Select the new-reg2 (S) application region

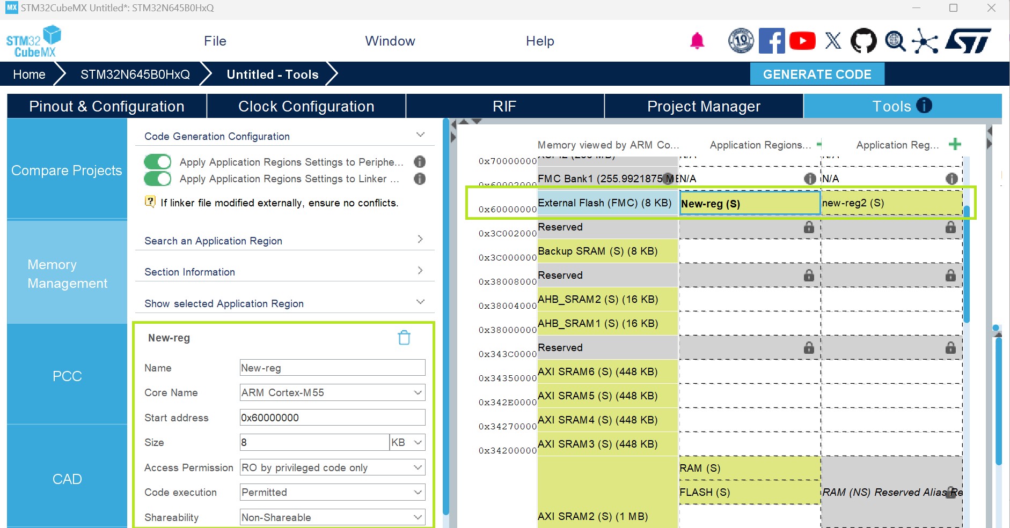click(891, 203)
